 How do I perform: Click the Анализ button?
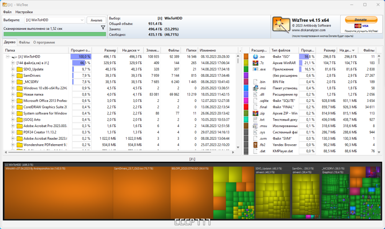coord(96,20)
